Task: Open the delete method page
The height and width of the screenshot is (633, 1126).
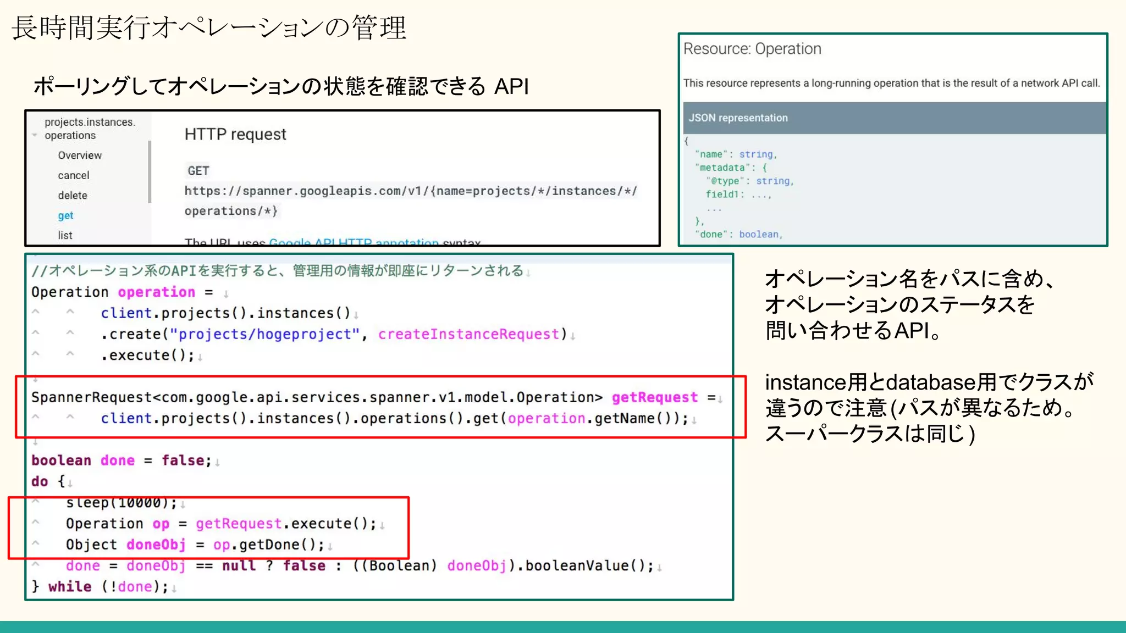Action: (73, 196)
